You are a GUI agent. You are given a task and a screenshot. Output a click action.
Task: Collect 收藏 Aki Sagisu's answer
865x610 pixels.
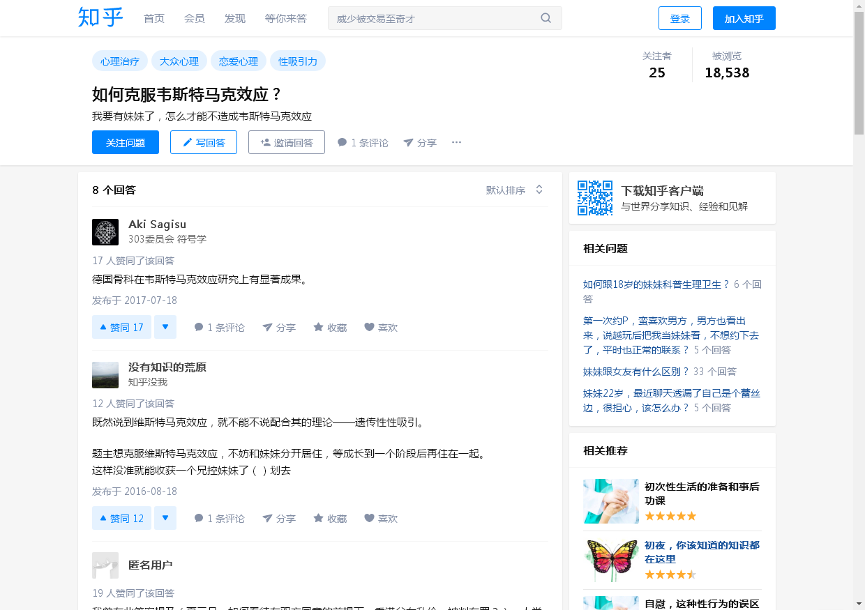330,327
